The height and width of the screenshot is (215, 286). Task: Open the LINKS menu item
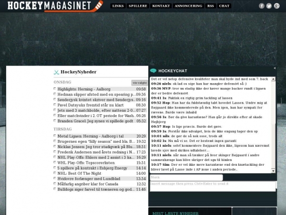(x=118, y=6)
